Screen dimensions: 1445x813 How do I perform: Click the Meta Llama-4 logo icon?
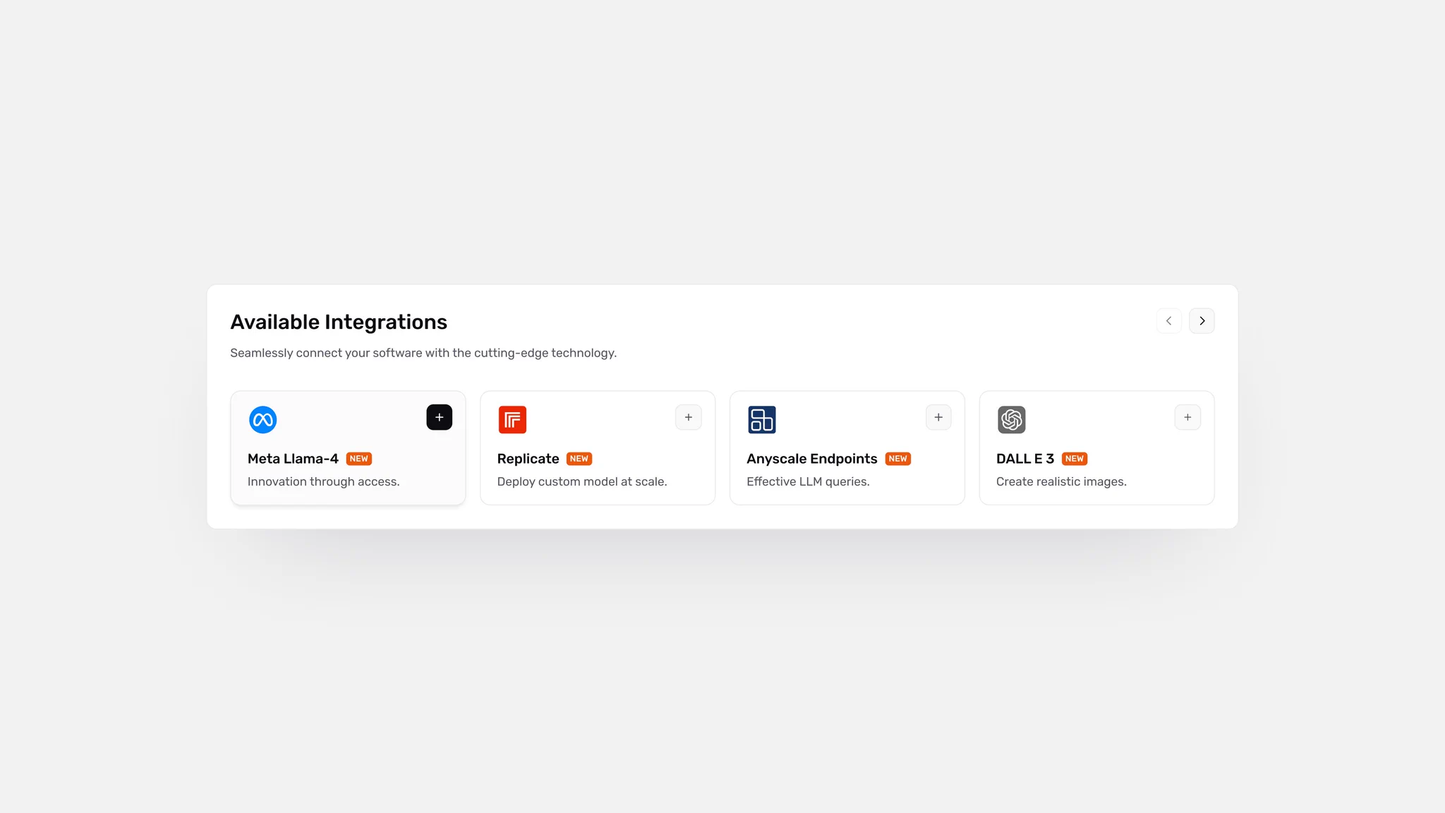[x=262, y=420]
